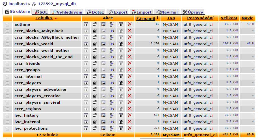Empty the lwc_protections table via trash icon
262x139 pixels.
click(x=121, y=129)
